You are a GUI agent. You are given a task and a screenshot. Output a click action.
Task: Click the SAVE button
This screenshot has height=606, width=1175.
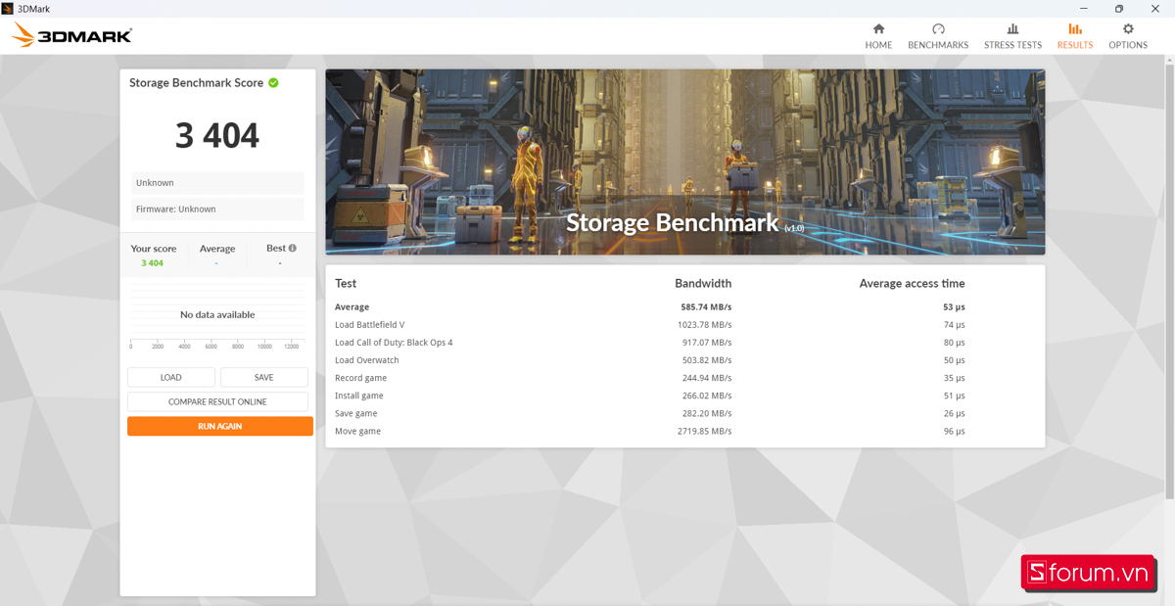[x=264, y=377]
